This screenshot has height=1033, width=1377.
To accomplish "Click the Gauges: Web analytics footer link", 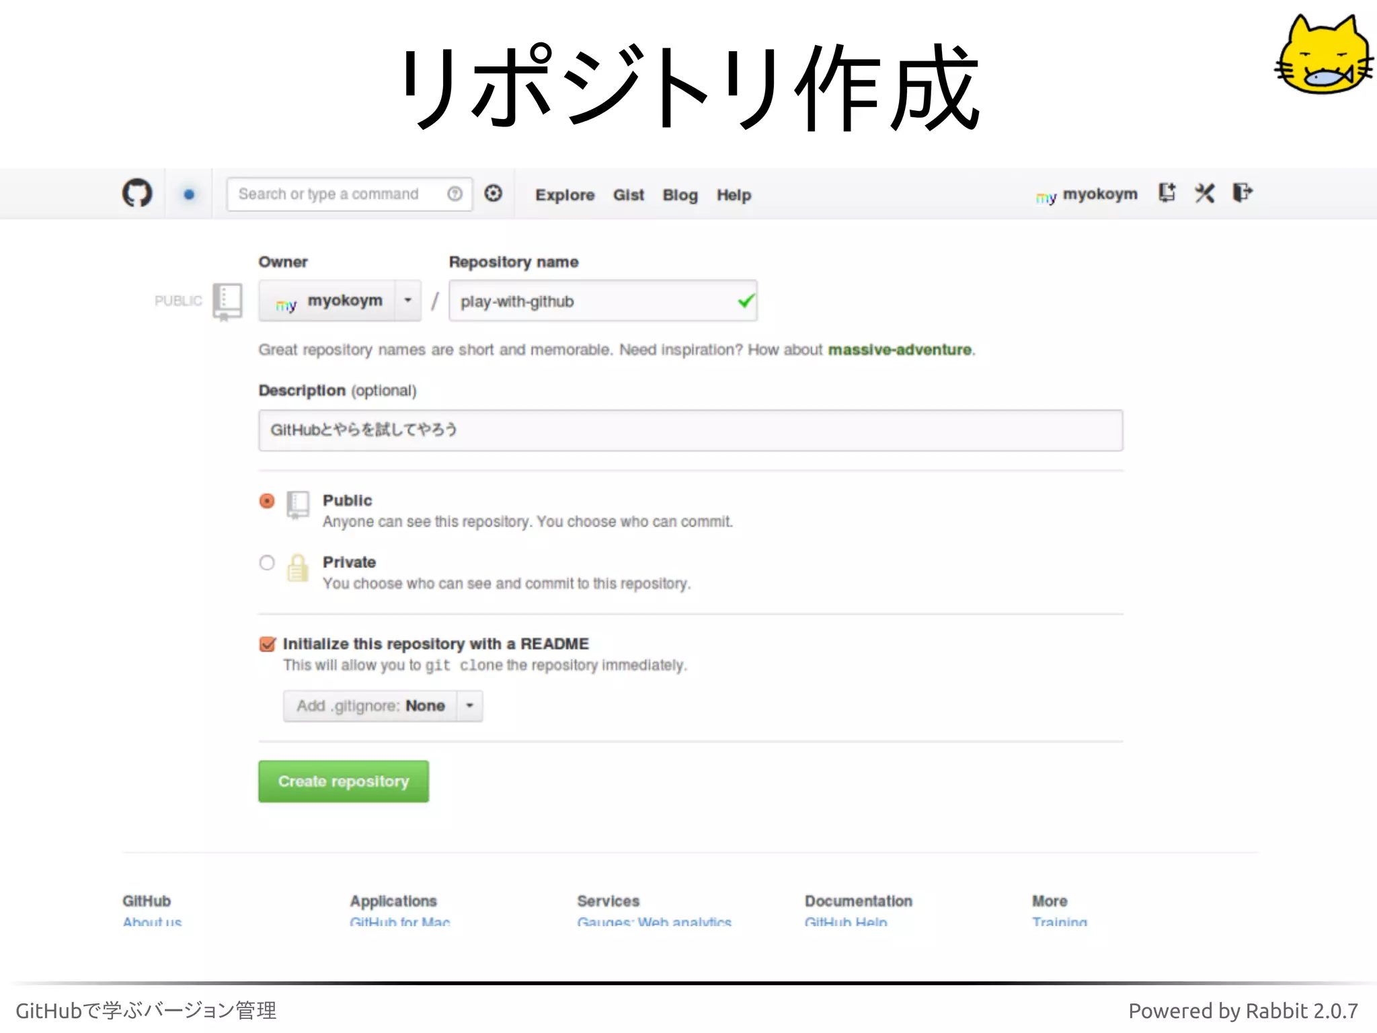I will click(654, 921).
